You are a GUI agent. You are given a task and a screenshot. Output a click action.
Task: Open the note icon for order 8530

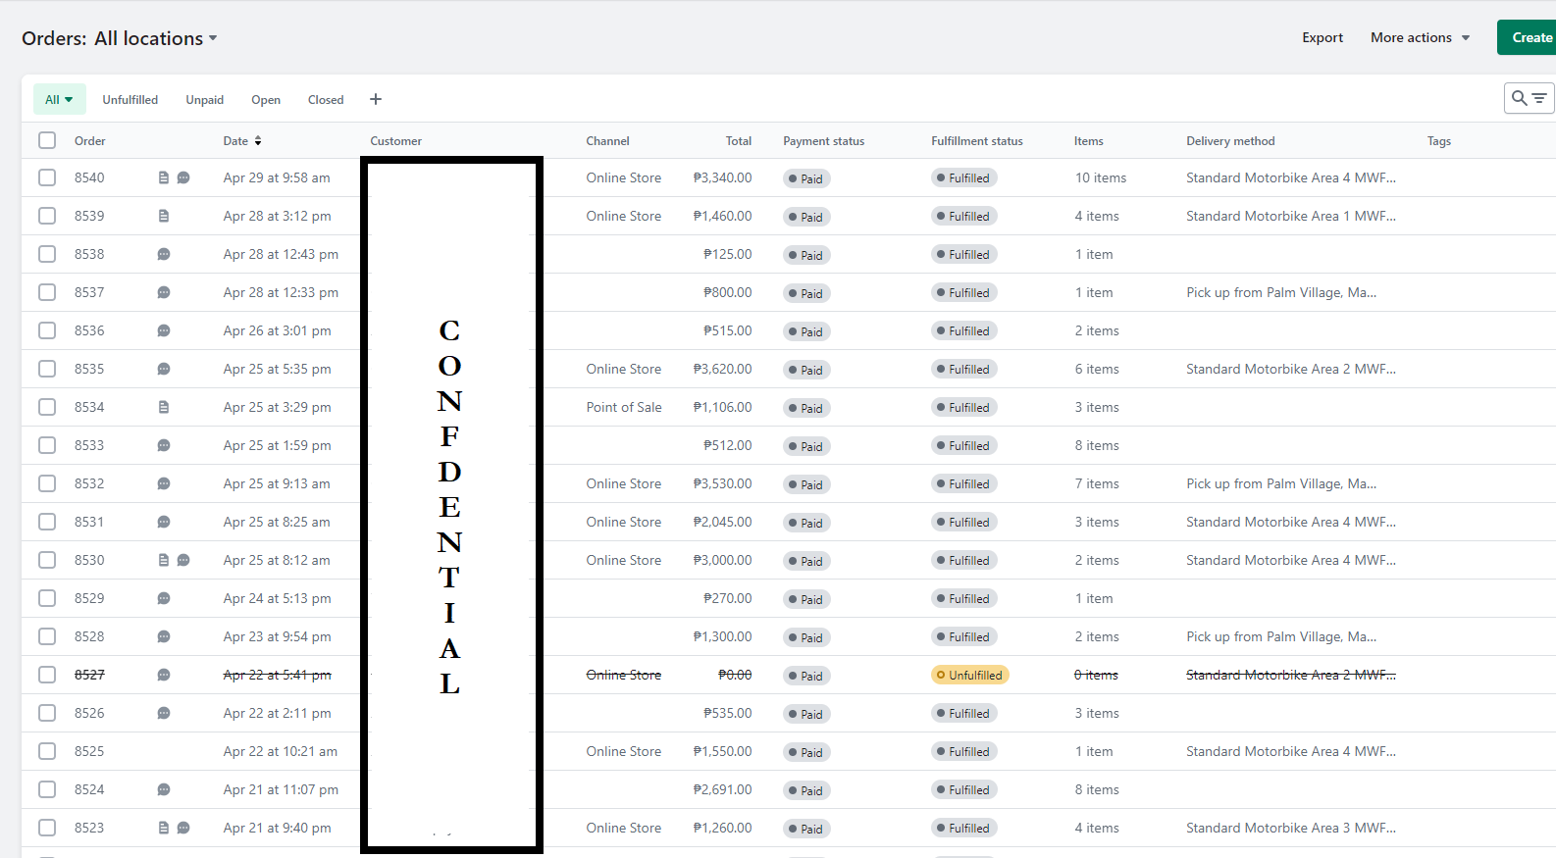pos(164,560)
